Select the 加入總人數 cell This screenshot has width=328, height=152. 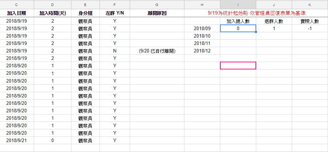[x=238, y=21]
